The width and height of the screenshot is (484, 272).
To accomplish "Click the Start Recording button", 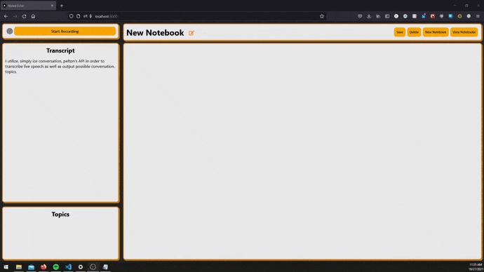I will point(65,31).
